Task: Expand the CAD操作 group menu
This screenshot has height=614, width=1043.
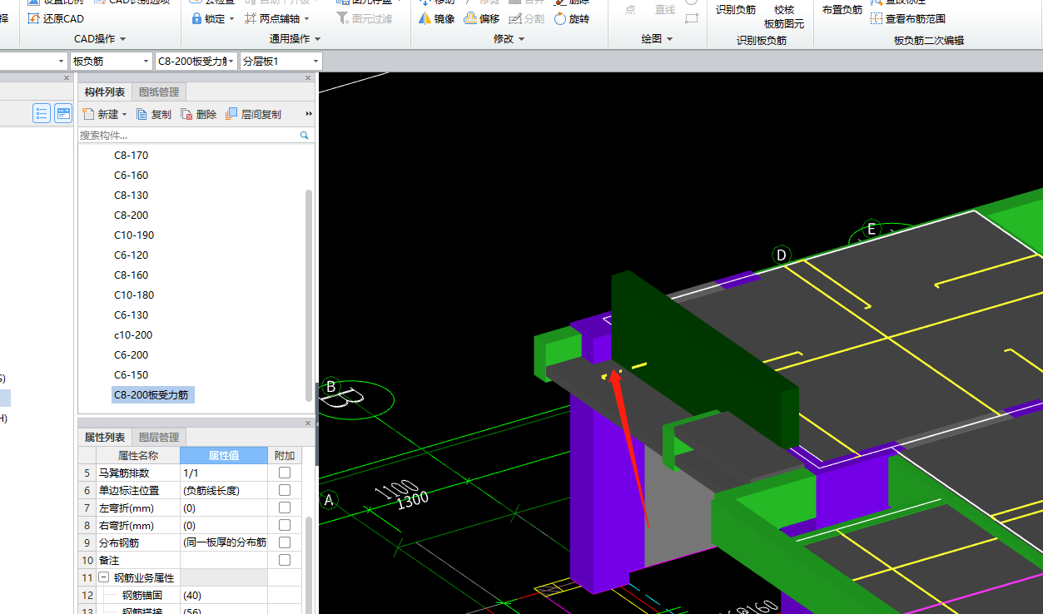Action: tap(100, 39)
